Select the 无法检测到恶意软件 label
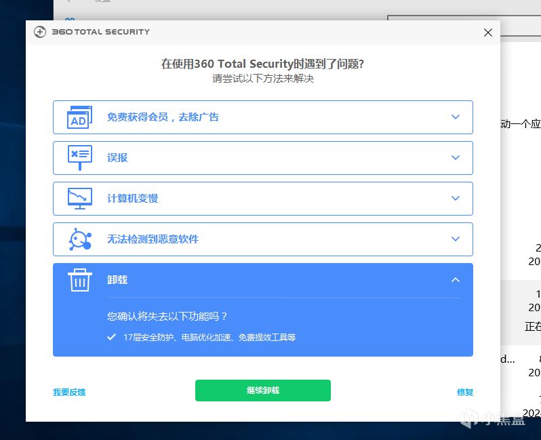The height and width of the screenshot is (440, 541). tap(153, 239)
